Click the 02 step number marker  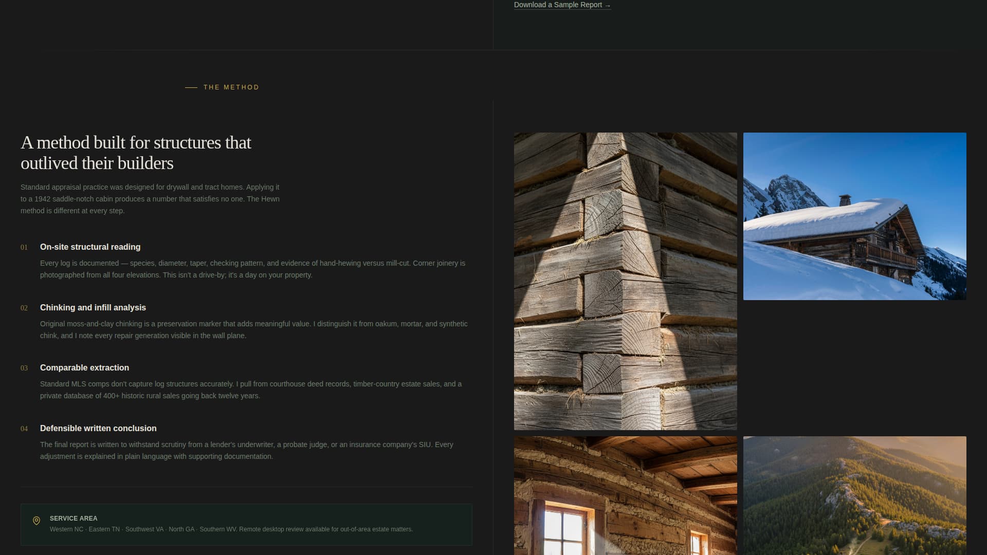click(x=24, y=308)
